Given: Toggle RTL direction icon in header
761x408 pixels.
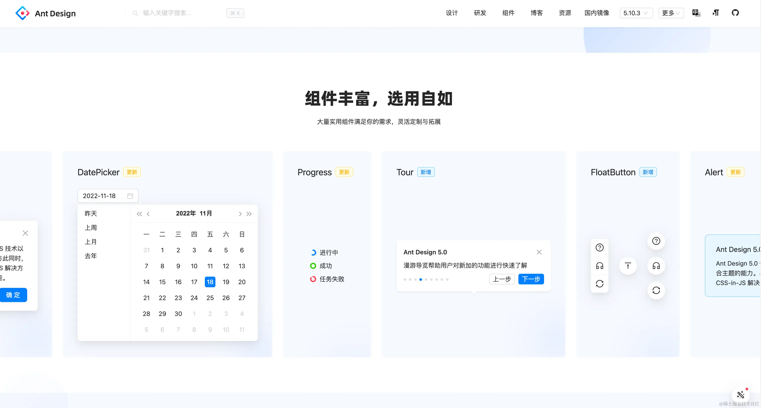Looking at the screenshot, I should coord(716,13).
